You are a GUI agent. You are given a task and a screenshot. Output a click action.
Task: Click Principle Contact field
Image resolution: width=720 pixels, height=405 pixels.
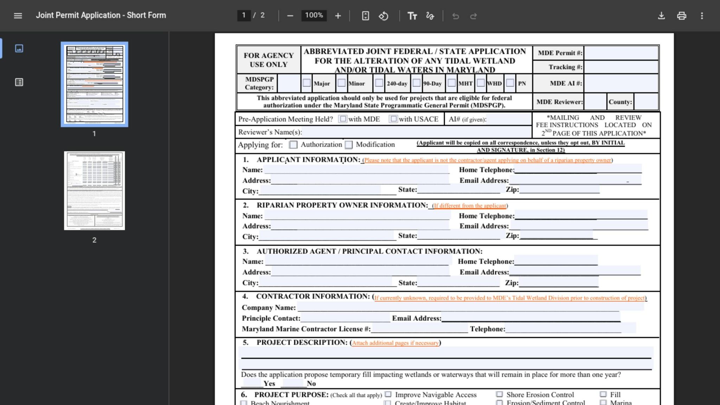(345, 317)
